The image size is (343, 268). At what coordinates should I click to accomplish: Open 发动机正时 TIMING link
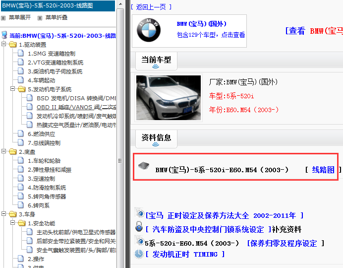tap(185, 254)
